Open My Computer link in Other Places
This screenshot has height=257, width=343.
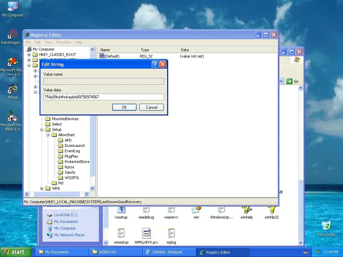click(65, 228)
